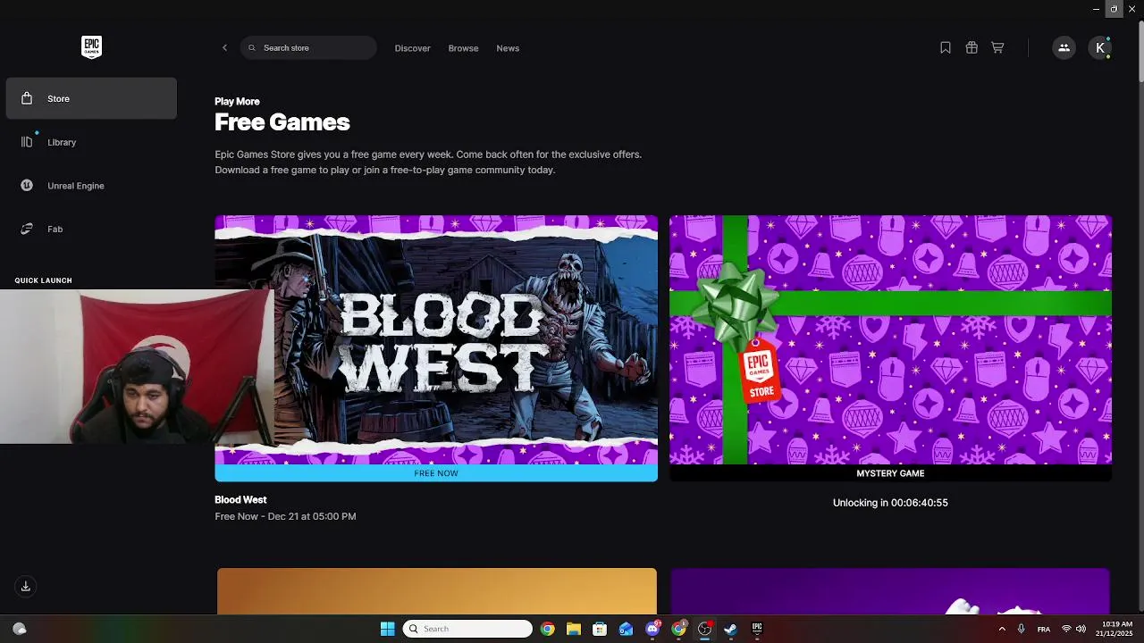
Task: Open the wishlist bookmark icon
Action: click(946, 48)
